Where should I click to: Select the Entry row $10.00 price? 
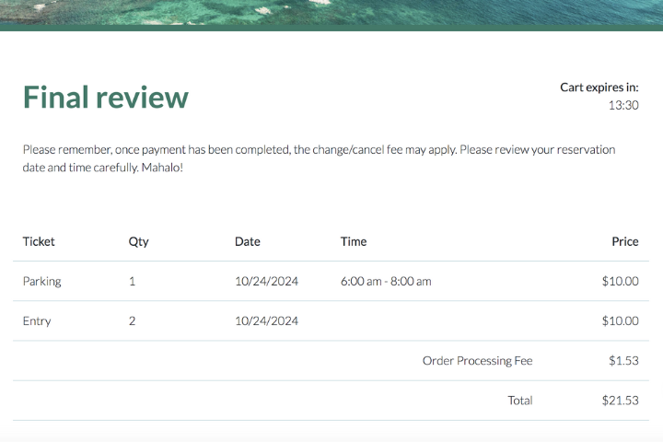point(620,321)
